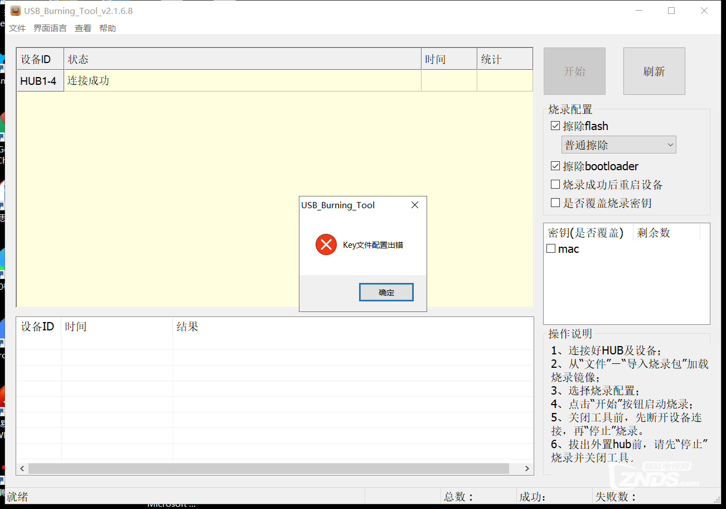This screenshot has width=726, height=509.
Task: Open the 查看 menu
Action: click(x=83, y=28)
